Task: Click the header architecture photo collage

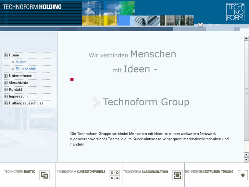Action: [138, 13]
